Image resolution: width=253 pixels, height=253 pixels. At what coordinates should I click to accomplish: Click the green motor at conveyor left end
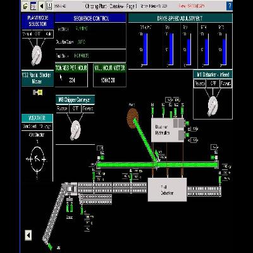click(x=102, y=157)
